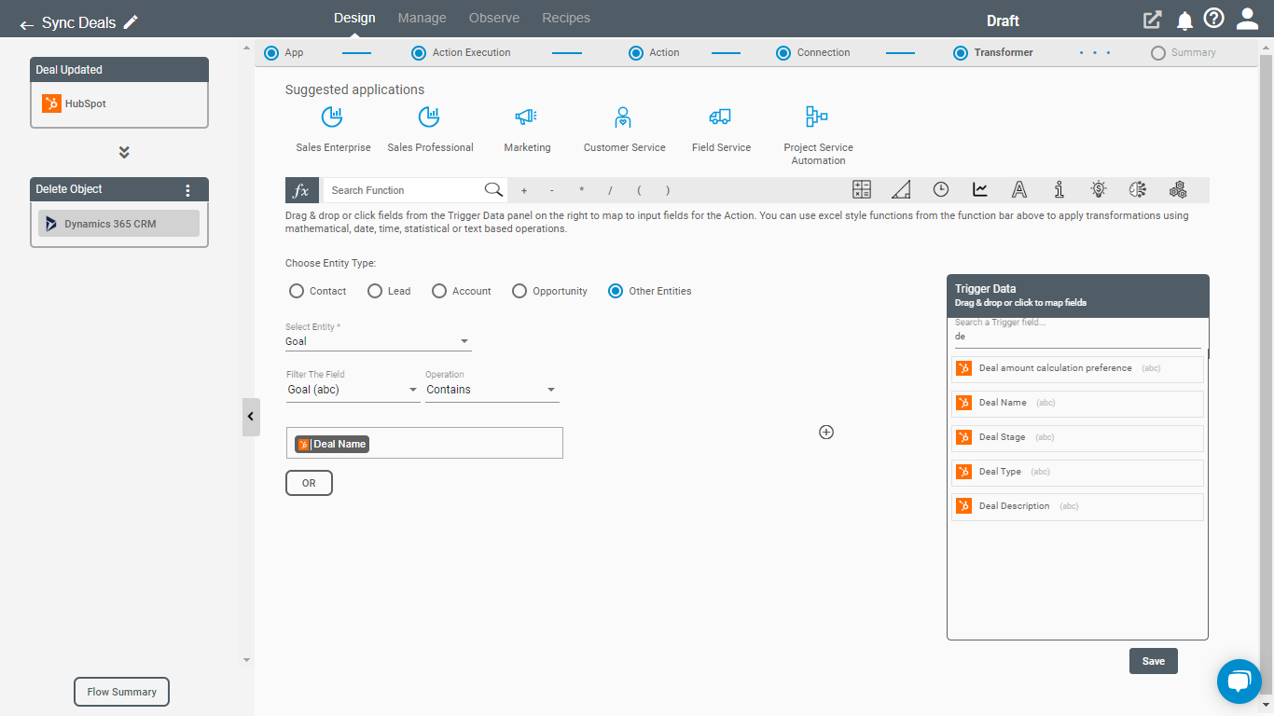Open live chat bubble
This screenshot has width=1274, height=716.
coord(1239,682)
